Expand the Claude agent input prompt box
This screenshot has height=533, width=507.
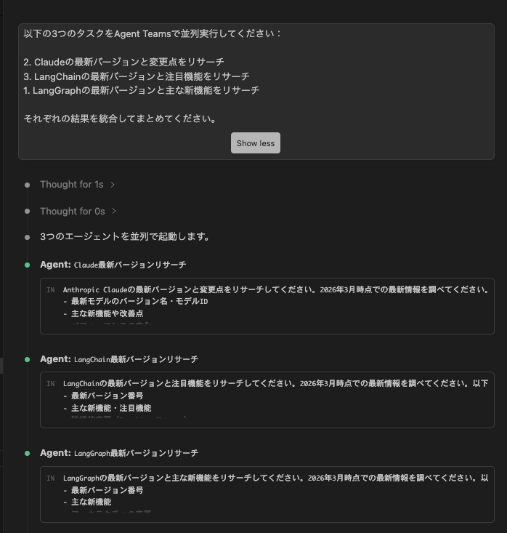coord(267,306)
